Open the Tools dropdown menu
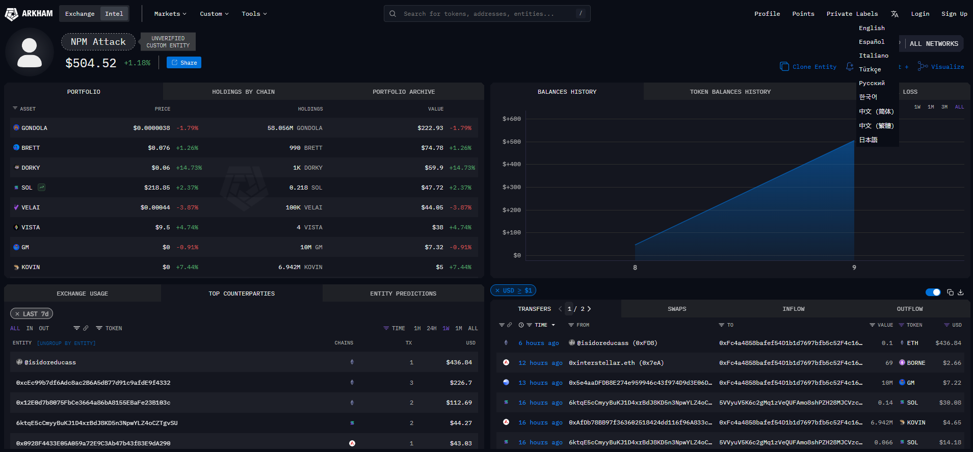The image size is (973, 452). pyautogui.click(x=254, y=14)
